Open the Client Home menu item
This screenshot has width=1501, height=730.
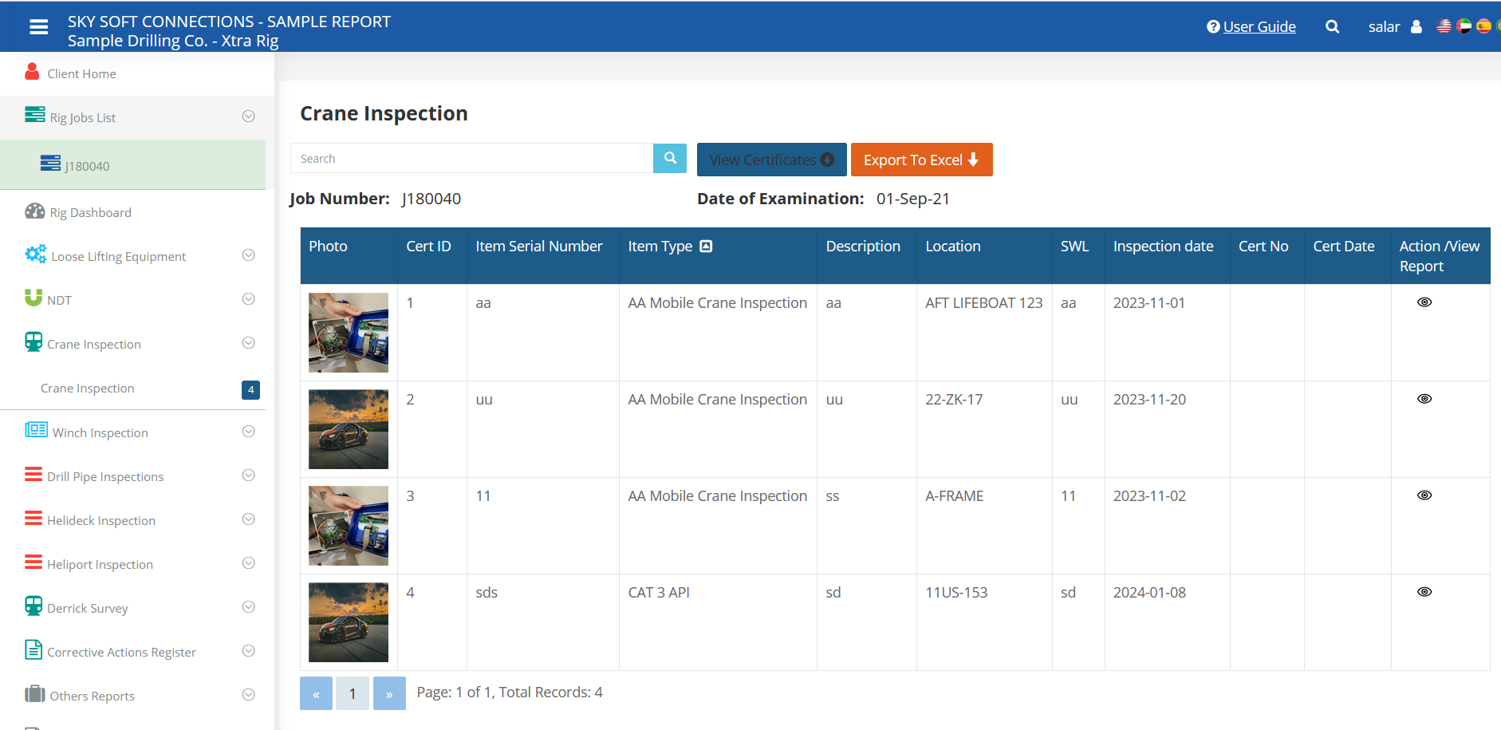81,73
